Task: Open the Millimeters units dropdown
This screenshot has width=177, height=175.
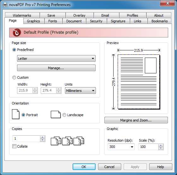Action: click(80, 91)
